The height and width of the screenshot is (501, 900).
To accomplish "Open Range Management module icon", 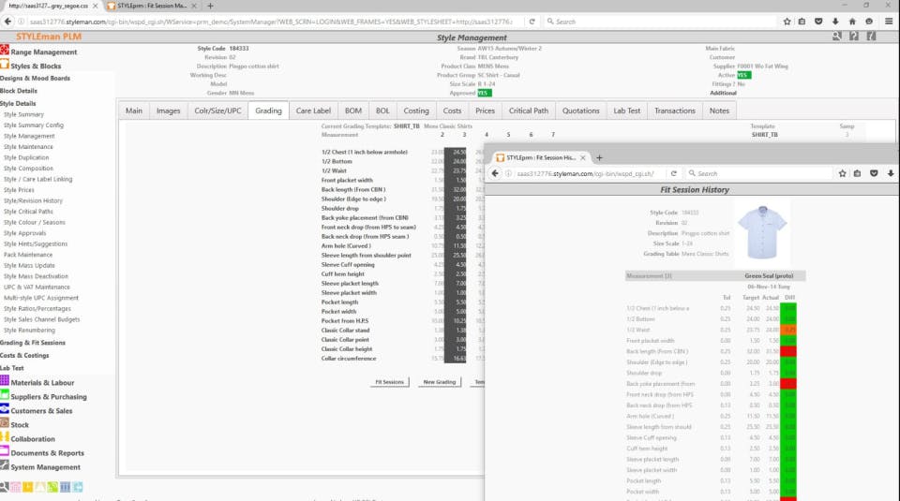I will 5,51.
